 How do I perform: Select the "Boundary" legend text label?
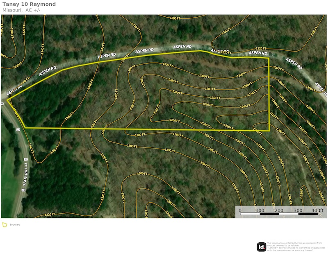click(15, 225)
